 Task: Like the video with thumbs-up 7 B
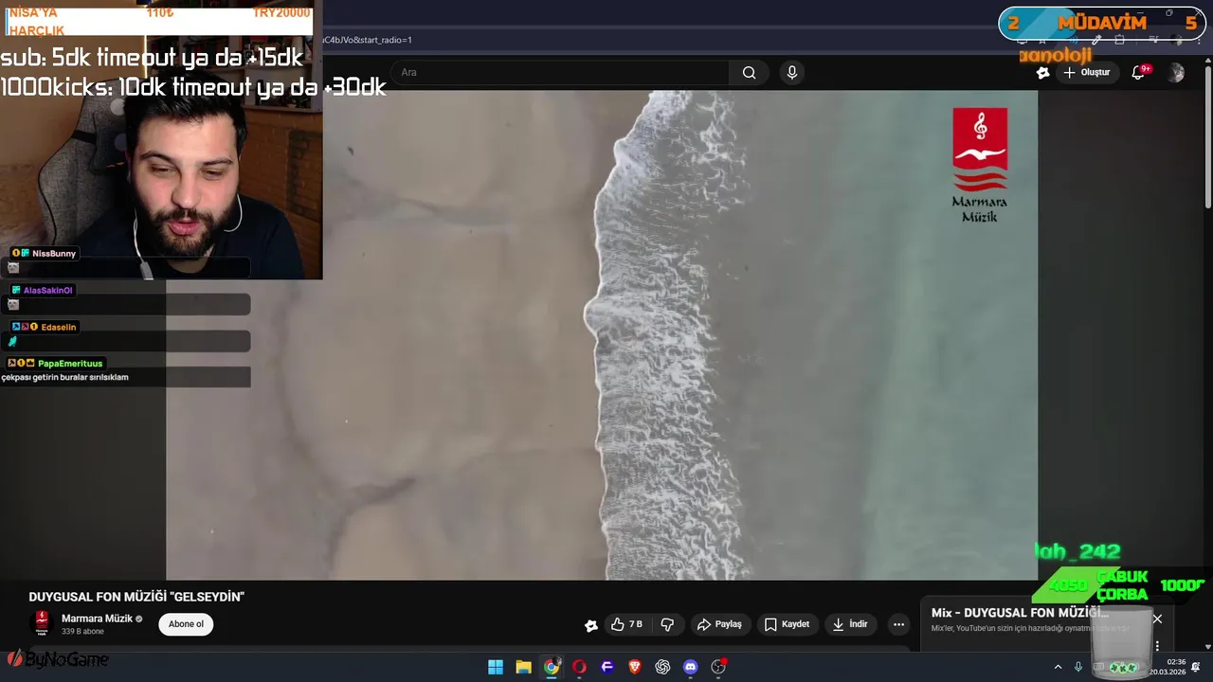point(627,624)
